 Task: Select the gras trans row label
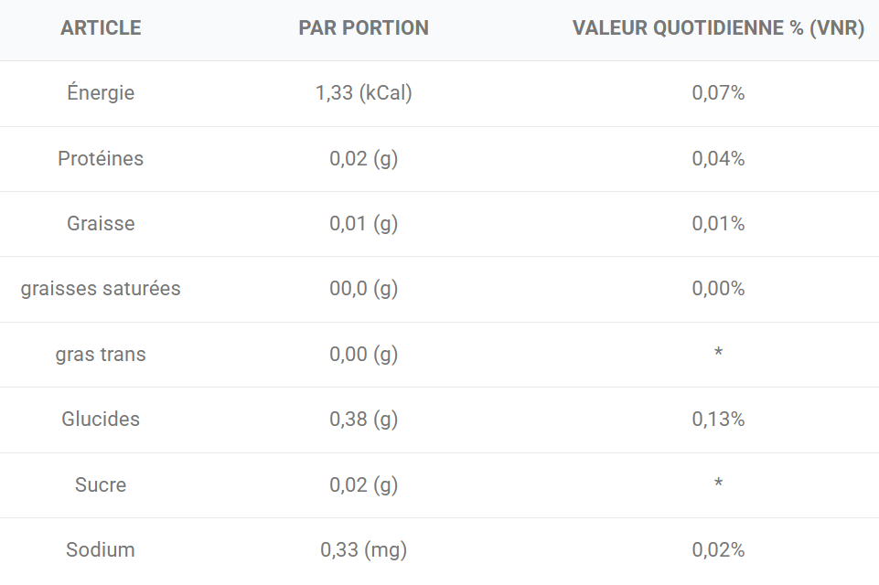101,355
